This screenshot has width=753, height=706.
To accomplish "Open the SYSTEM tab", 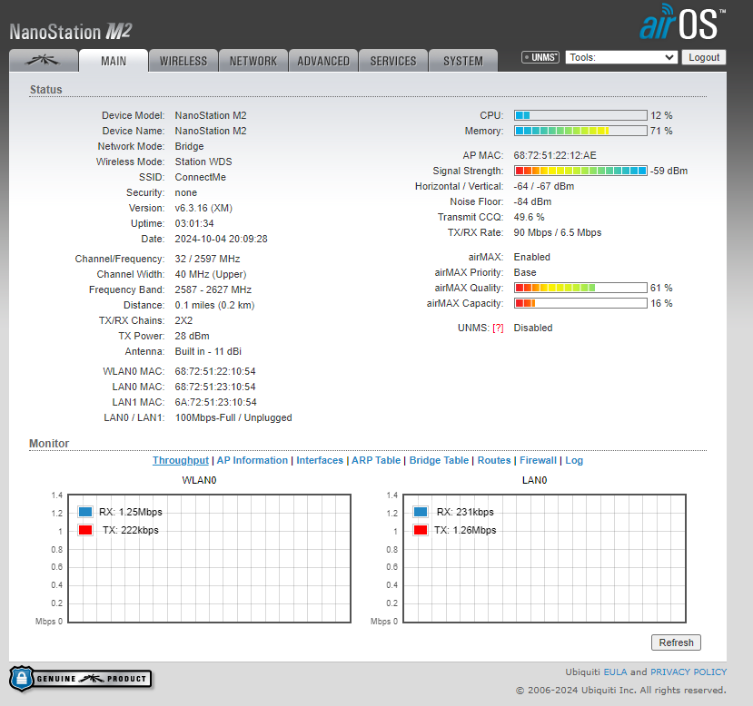I will pos(463,61).
